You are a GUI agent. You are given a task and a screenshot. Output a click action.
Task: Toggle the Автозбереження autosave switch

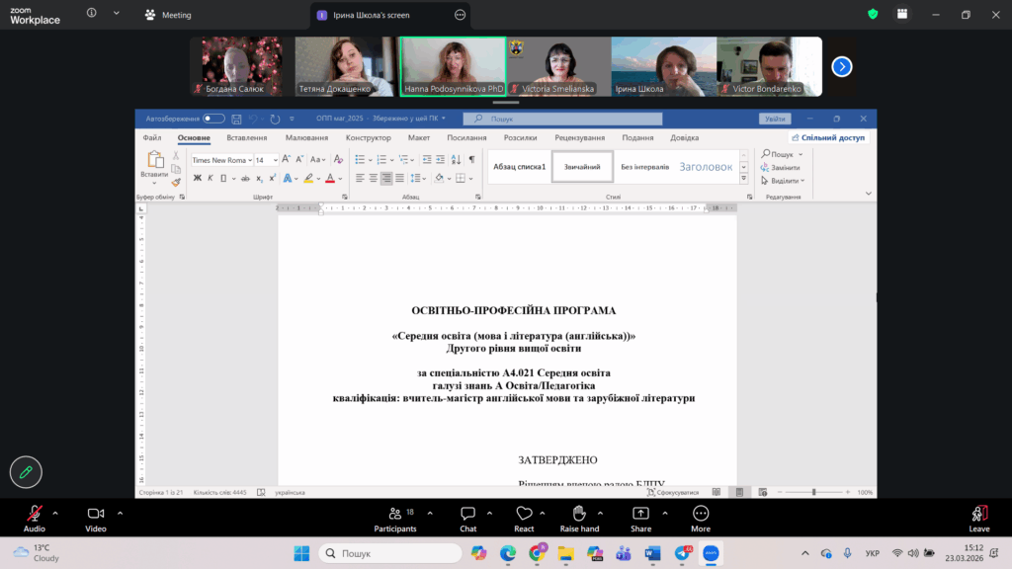tap(213, 119)
